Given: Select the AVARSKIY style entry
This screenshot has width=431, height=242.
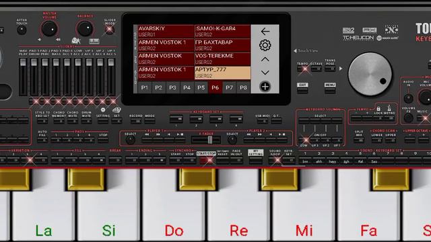Looking at the screenshot, I should tap(166, 32).
